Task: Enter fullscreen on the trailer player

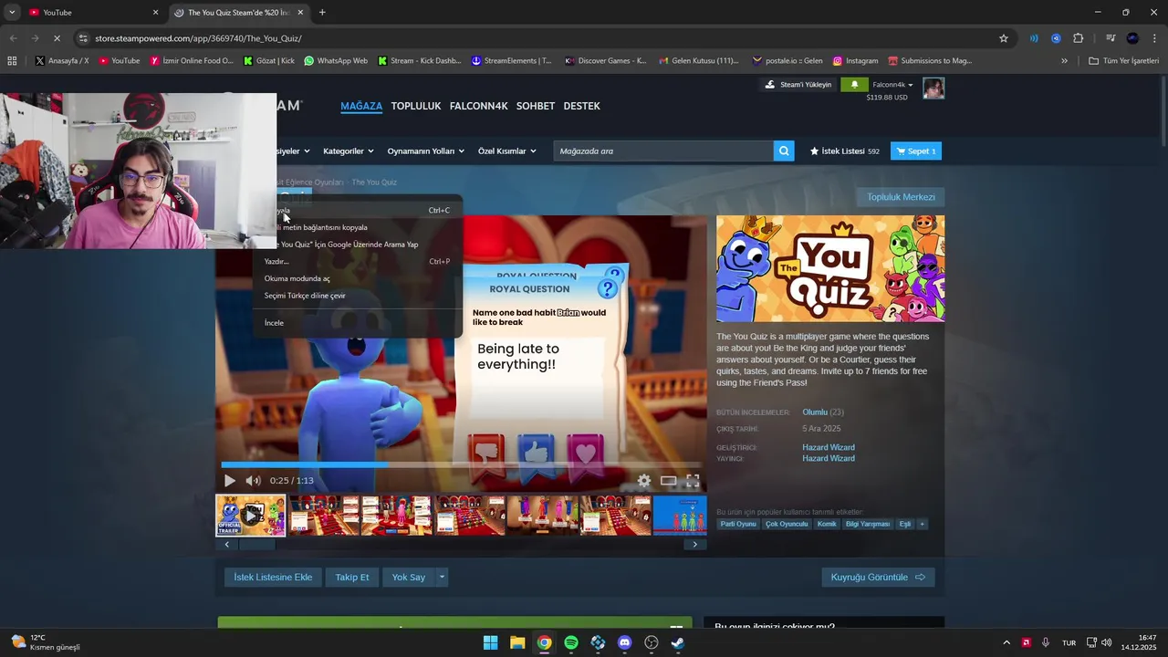Action: pos(693,481)
